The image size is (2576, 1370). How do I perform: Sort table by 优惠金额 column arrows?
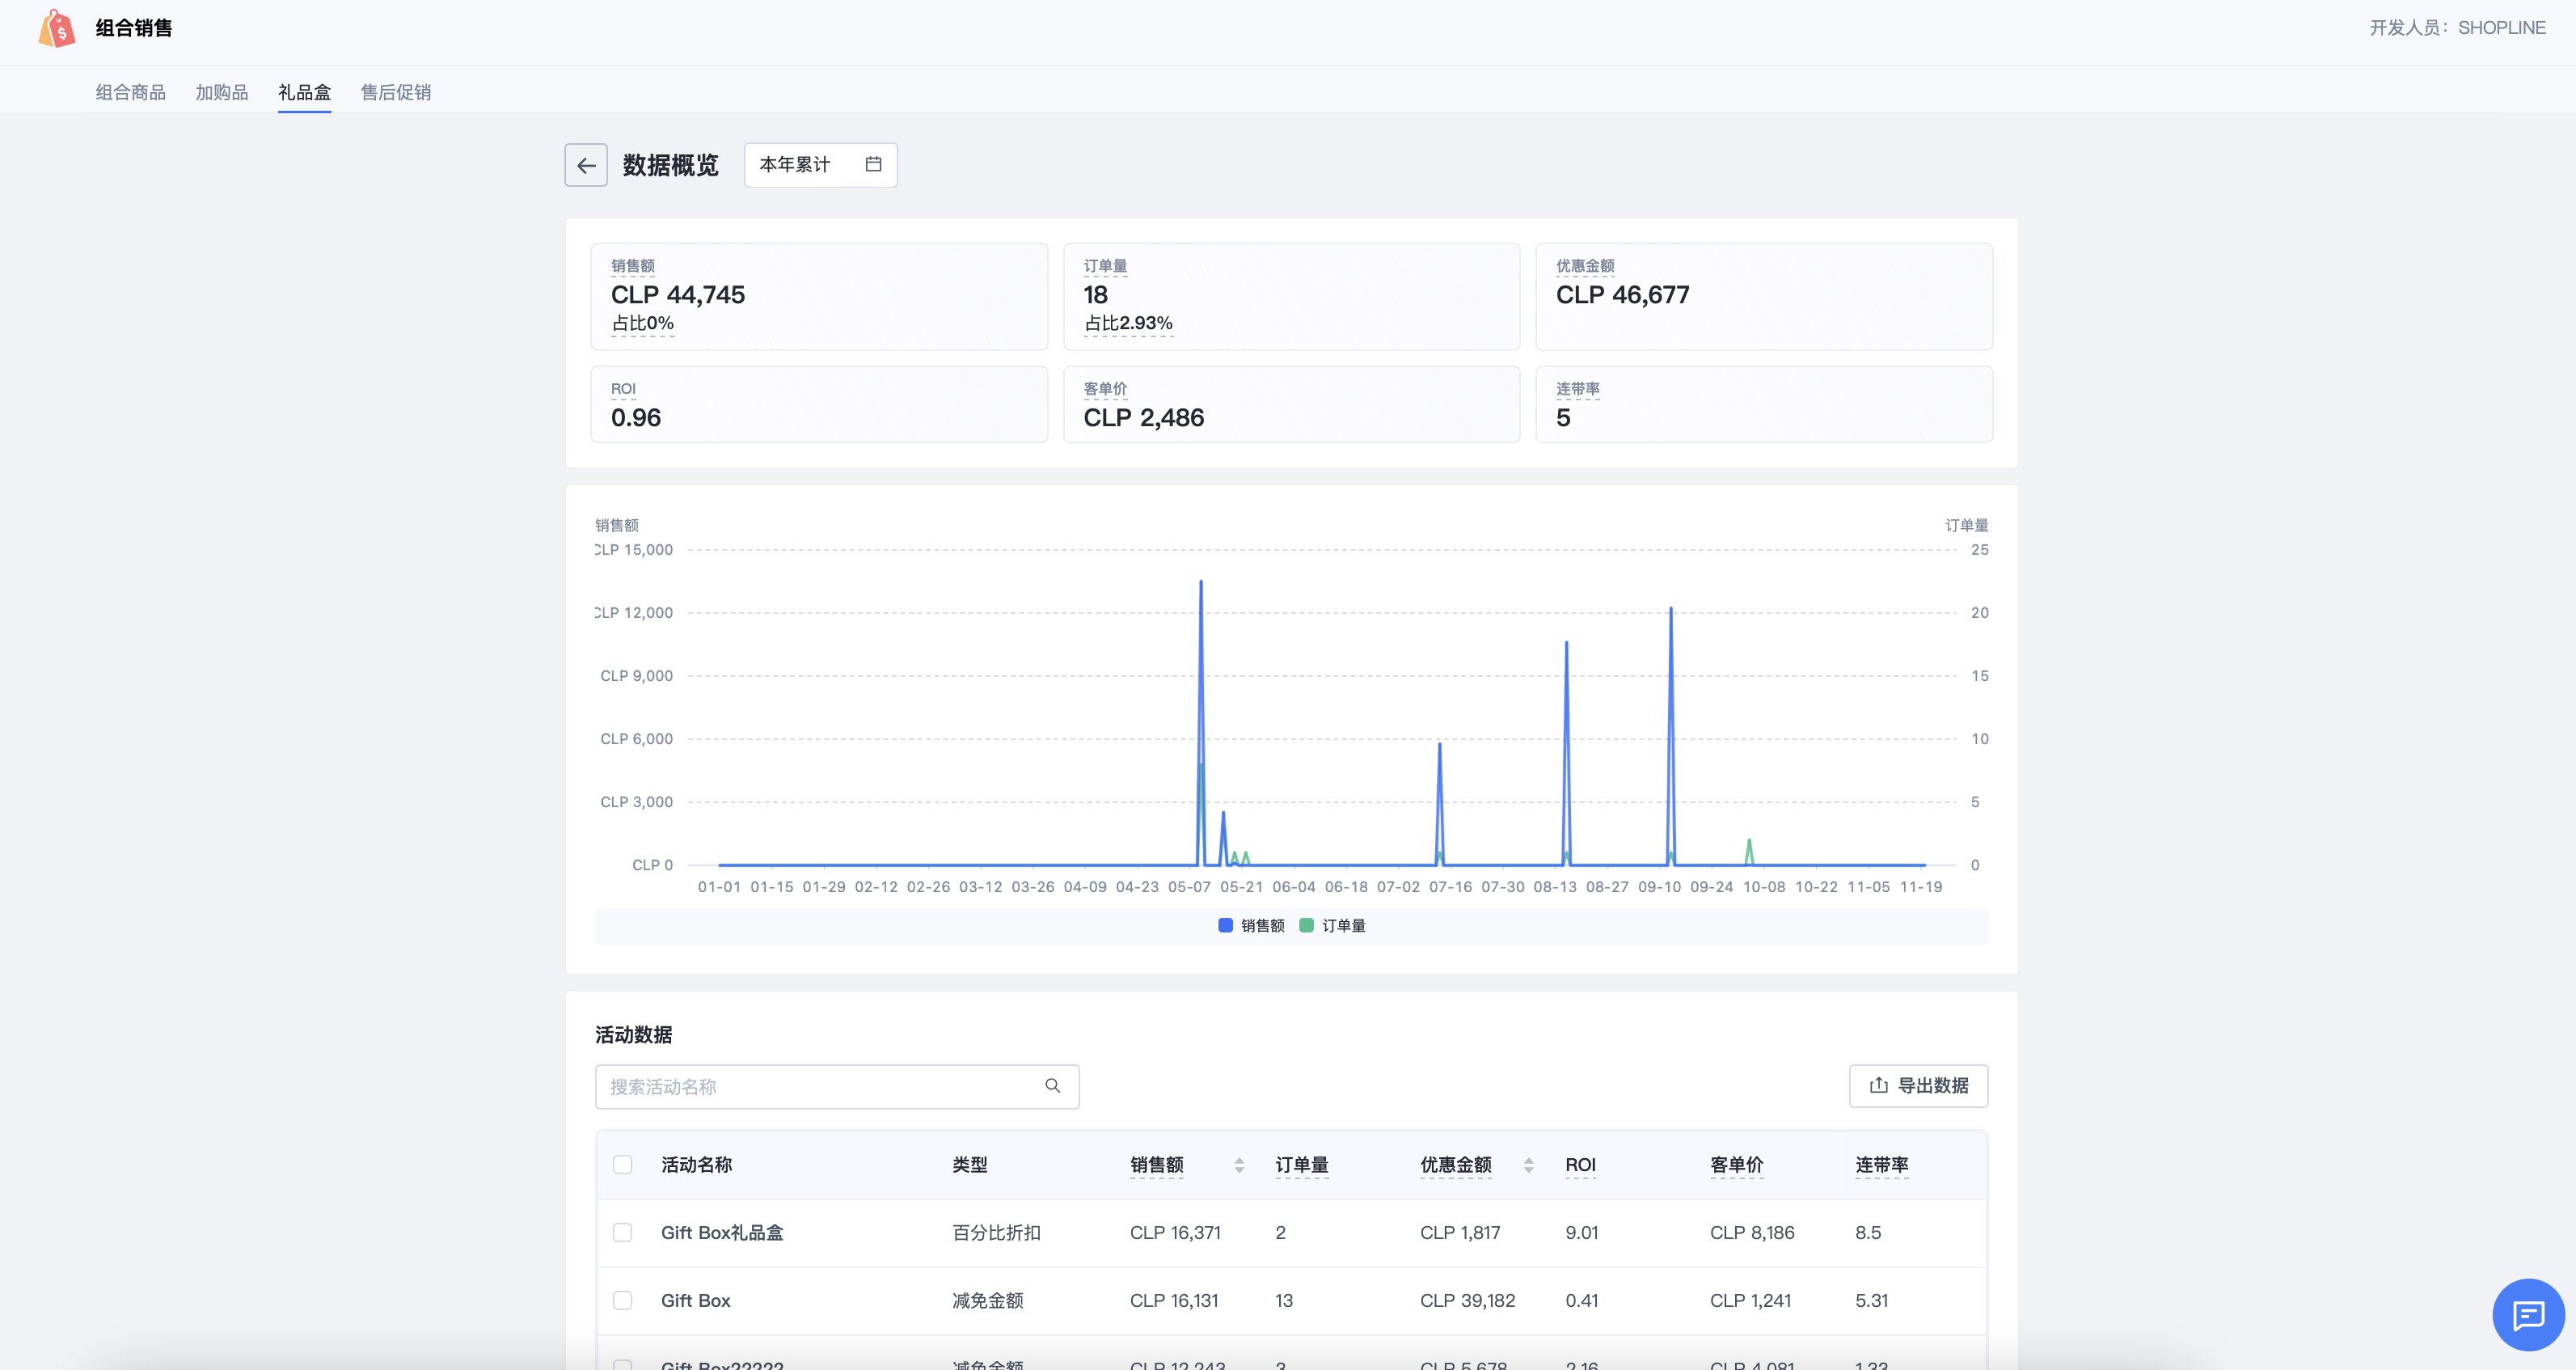pyautogui.click(x=1528, y=1165)
